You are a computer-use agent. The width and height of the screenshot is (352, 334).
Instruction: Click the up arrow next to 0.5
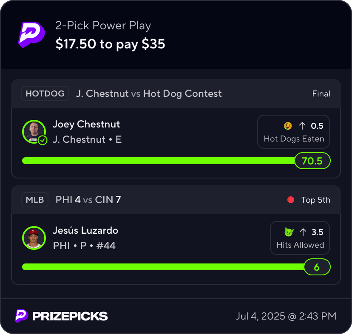pos(302,126)
